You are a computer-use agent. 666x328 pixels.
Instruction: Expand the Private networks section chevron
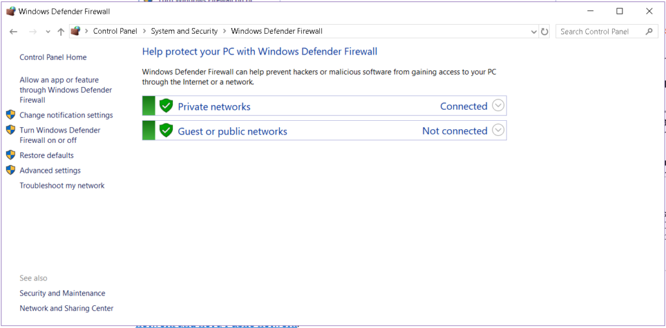pyautogui.click(x=498, y=105)
